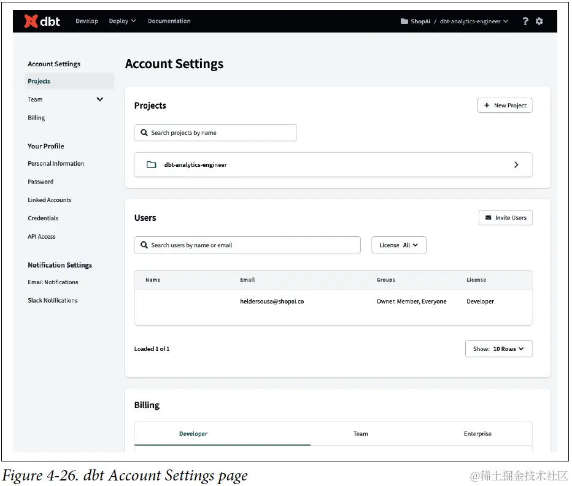Screen dimensions: 572x486
Task: Open the settings gear icon
Action: coord(539,21)
